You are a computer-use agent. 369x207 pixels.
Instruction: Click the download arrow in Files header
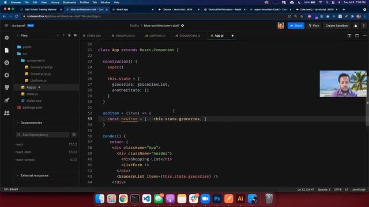(x=58, y=36)
